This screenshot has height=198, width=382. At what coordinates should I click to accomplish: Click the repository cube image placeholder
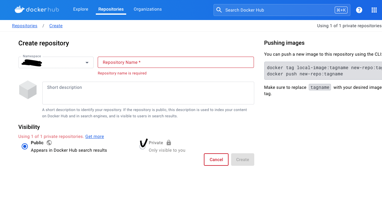(28, 90)
